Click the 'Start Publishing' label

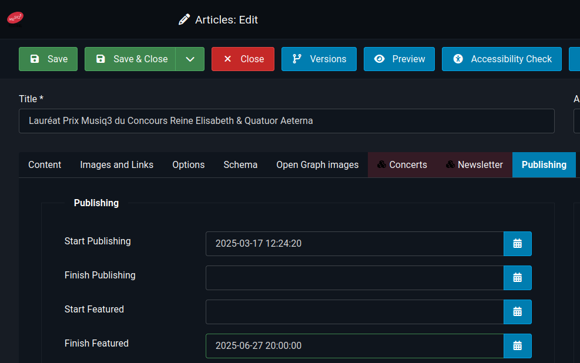coord(98,241)
